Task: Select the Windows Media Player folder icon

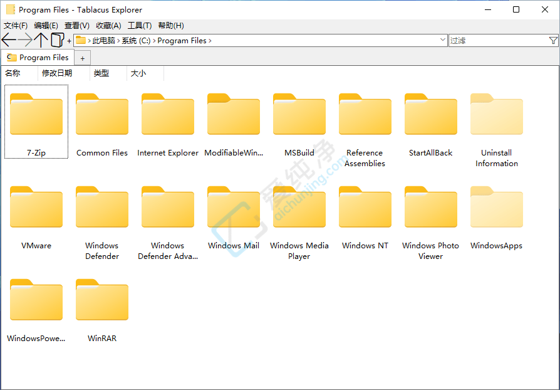Action: coord(299,207)
